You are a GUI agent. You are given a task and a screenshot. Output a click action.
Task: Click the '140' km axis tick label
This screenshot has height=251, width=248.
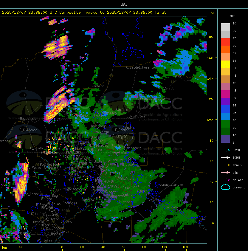click(x=210, y=79)
